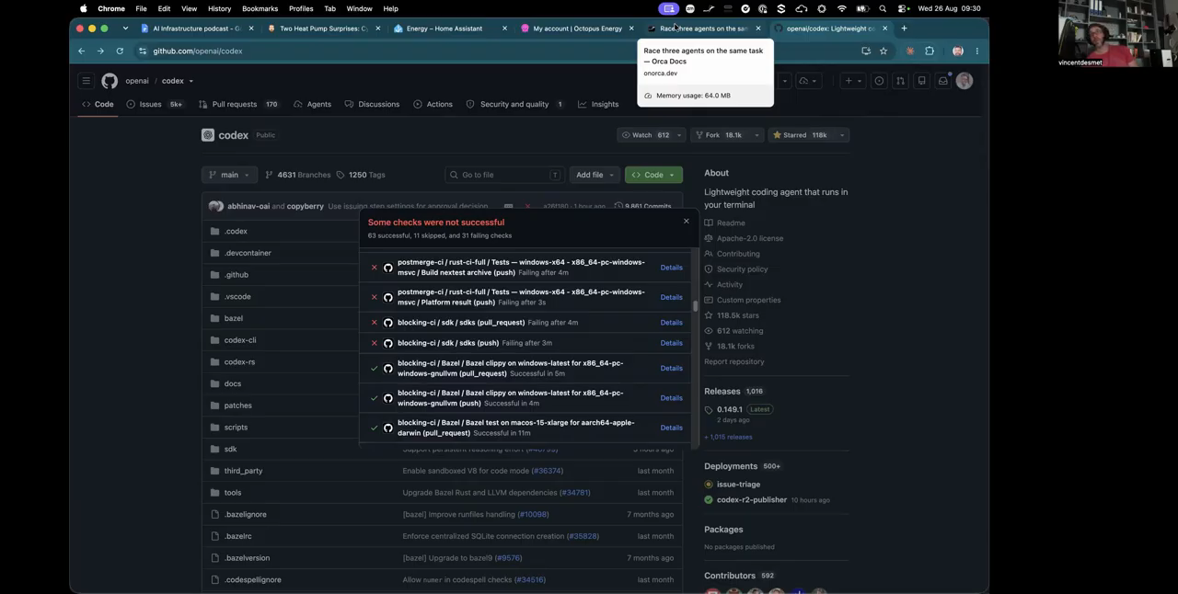Viewport: 1178px width, 594px height.
Task: Go forward in browser history
Action: pos(100,51)
